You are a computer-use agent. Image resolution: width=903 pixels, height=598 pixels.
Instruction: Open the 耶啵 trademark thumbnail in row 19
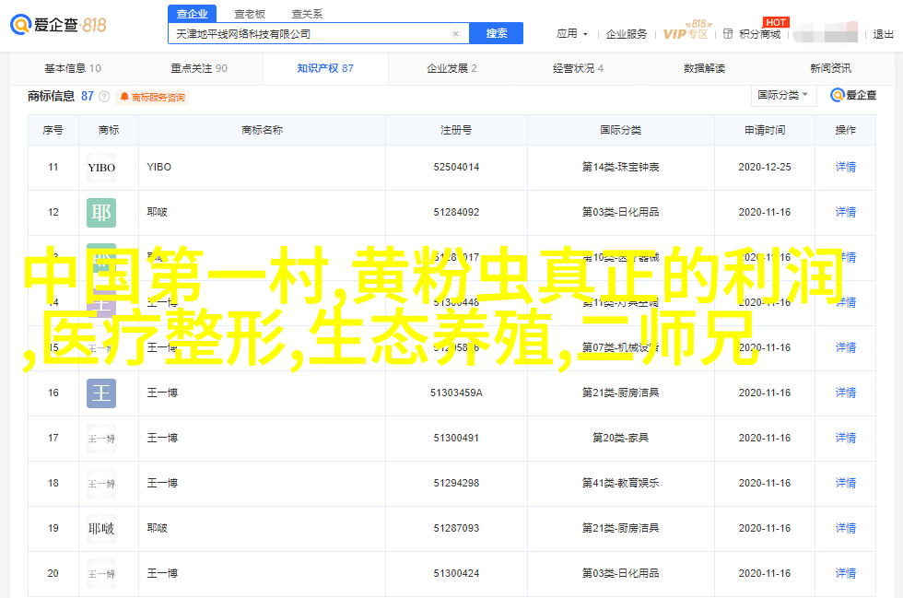point(101,529)
